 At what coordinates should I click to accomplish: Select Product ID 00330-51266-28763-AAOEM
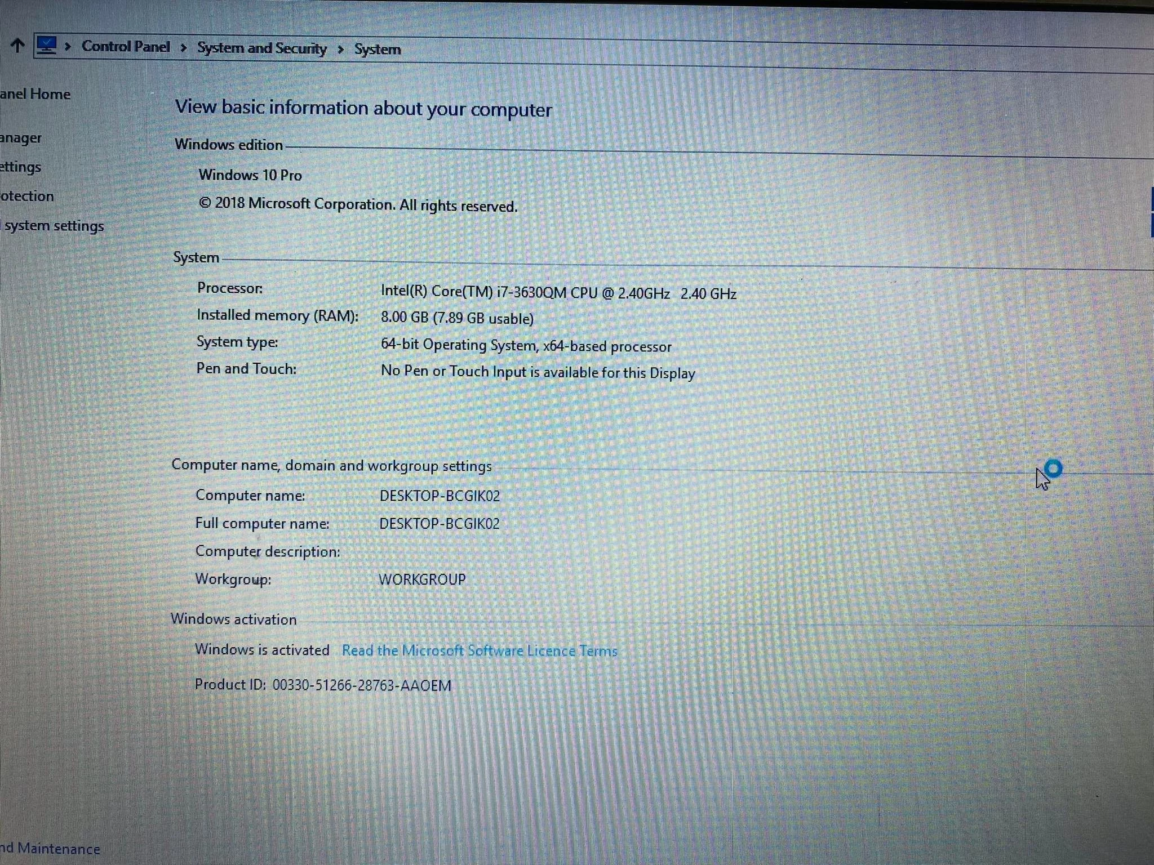[323, 685]
